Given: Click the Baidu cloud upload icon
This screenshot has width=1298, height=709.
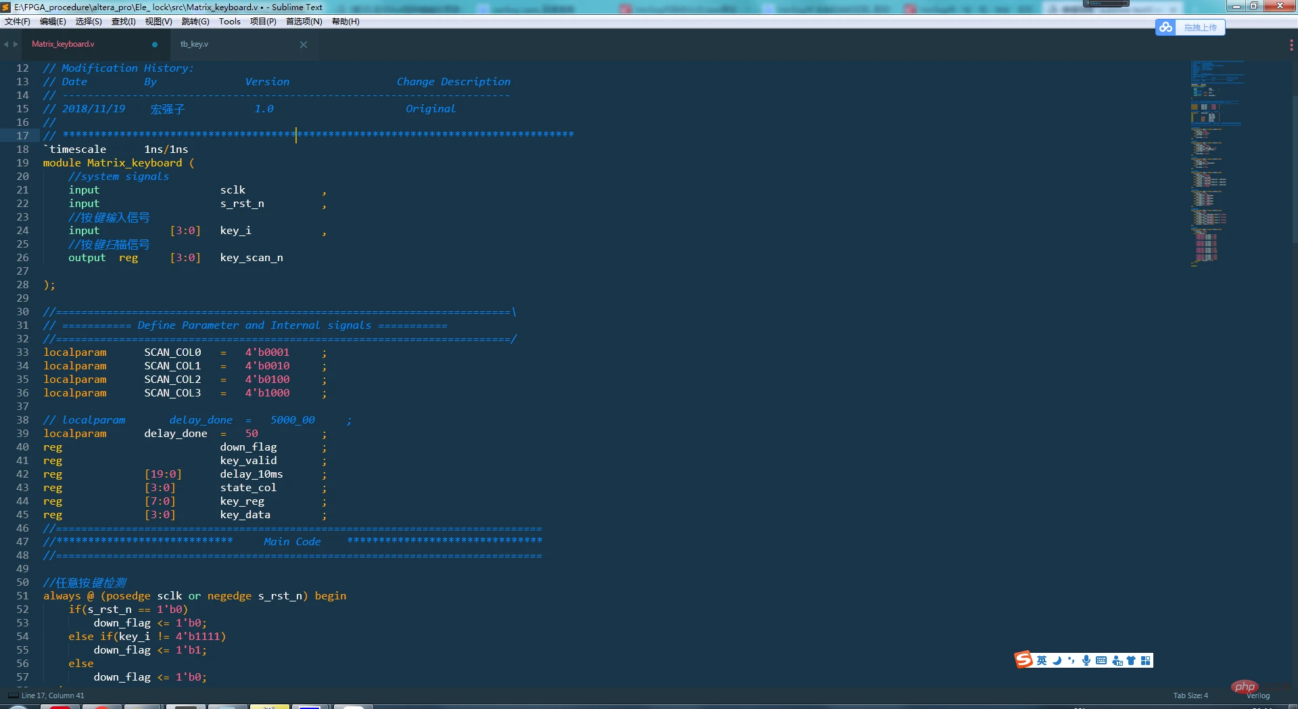Looking at the screenshot, I should click(1165, 27).
